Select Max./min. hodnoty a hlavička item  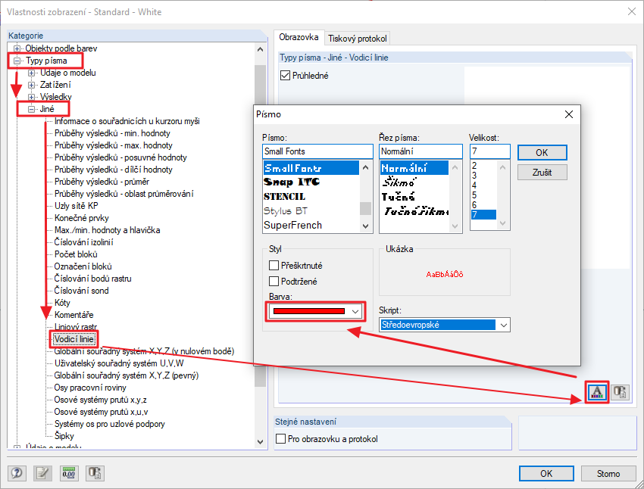tap(107, 230)
